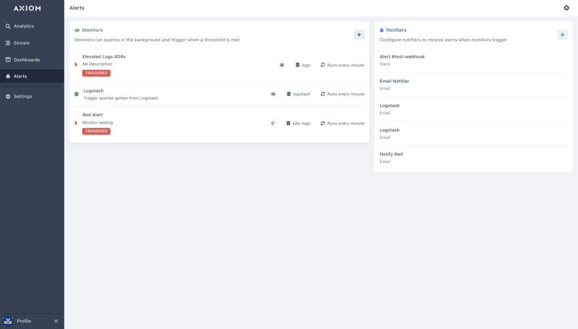Open the Dashboards sidebar icon
Image resolution: width=578 pixels, height=329 pixels.
8,60
